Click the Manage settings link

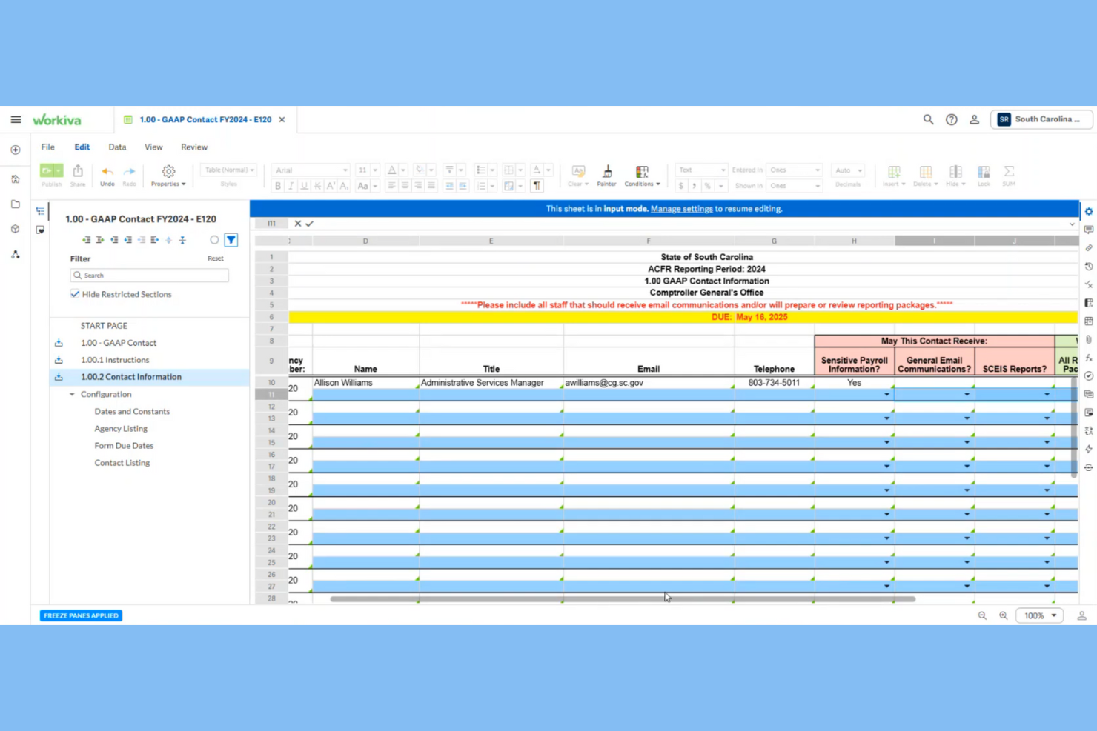[x=681, y=209]
